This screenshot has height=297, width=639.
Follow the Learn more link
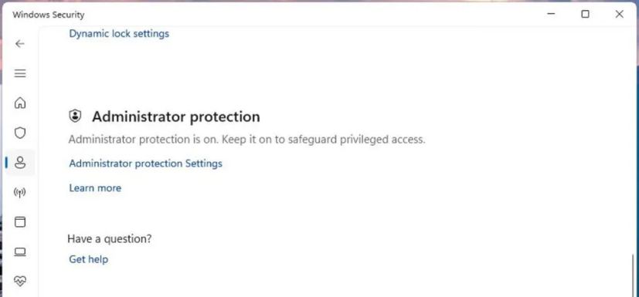pos(95,188)
